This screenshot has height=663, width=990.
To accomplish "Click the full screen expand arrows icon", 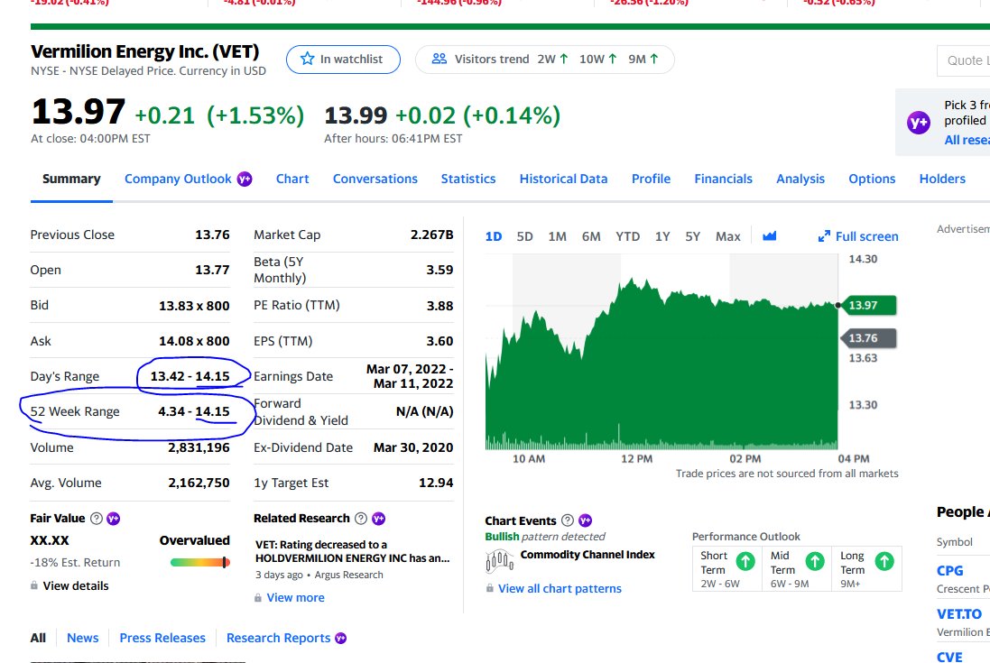I will click(824, 236).
